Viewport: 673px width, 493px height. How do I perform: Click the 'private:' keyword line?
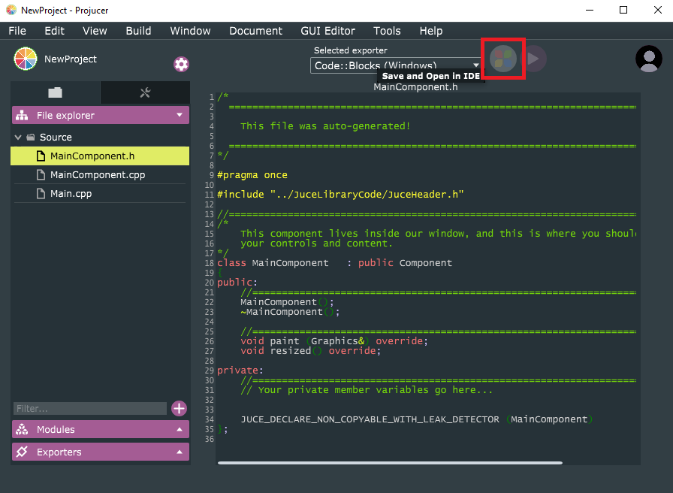tap(240, 371)
